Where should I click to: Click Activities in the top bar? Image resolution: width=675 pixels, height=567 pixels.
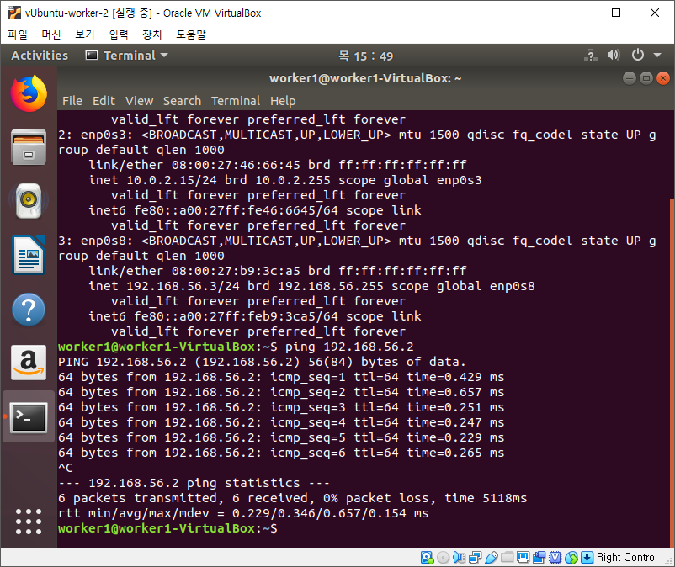pos(40,56)
